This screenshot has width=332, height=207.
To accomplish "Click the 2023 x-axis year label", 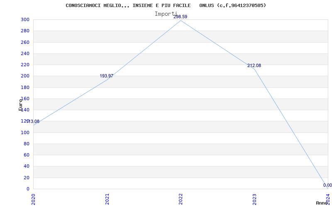I will coord(254,199).
